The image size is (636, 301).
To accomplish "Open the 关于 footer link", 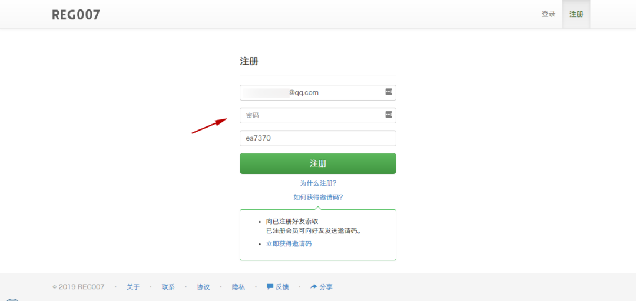I will click(x=133, y=287).
